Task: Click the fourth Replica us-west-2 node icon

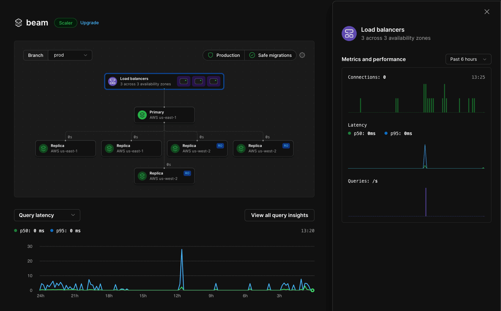Action: point(241,148)
